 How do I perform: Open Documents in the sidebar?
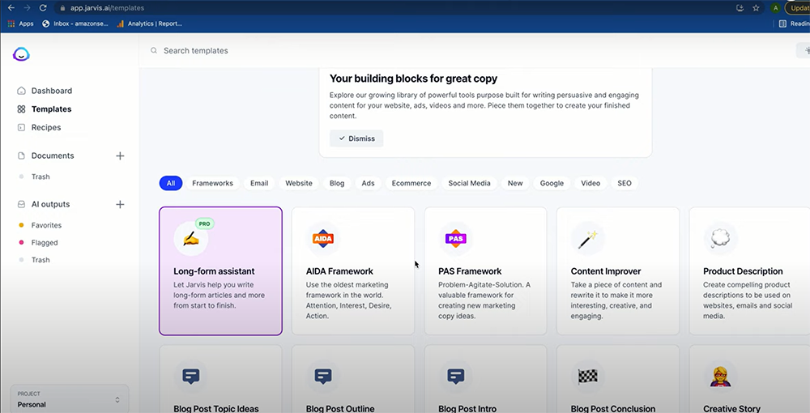click(x=52, y=155)
